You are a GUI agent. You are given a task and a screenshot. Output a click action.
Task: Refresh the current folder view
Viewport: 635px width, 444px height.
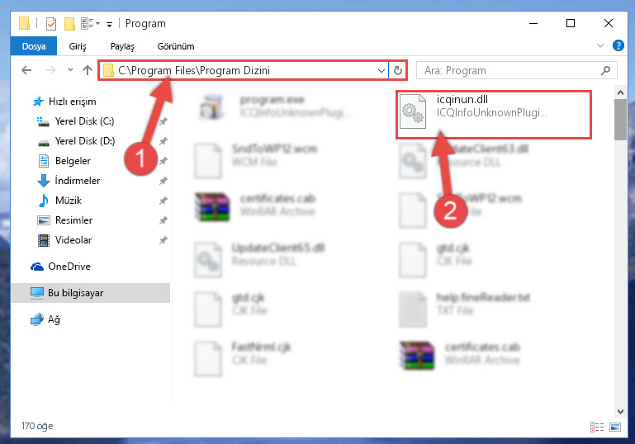398,70
